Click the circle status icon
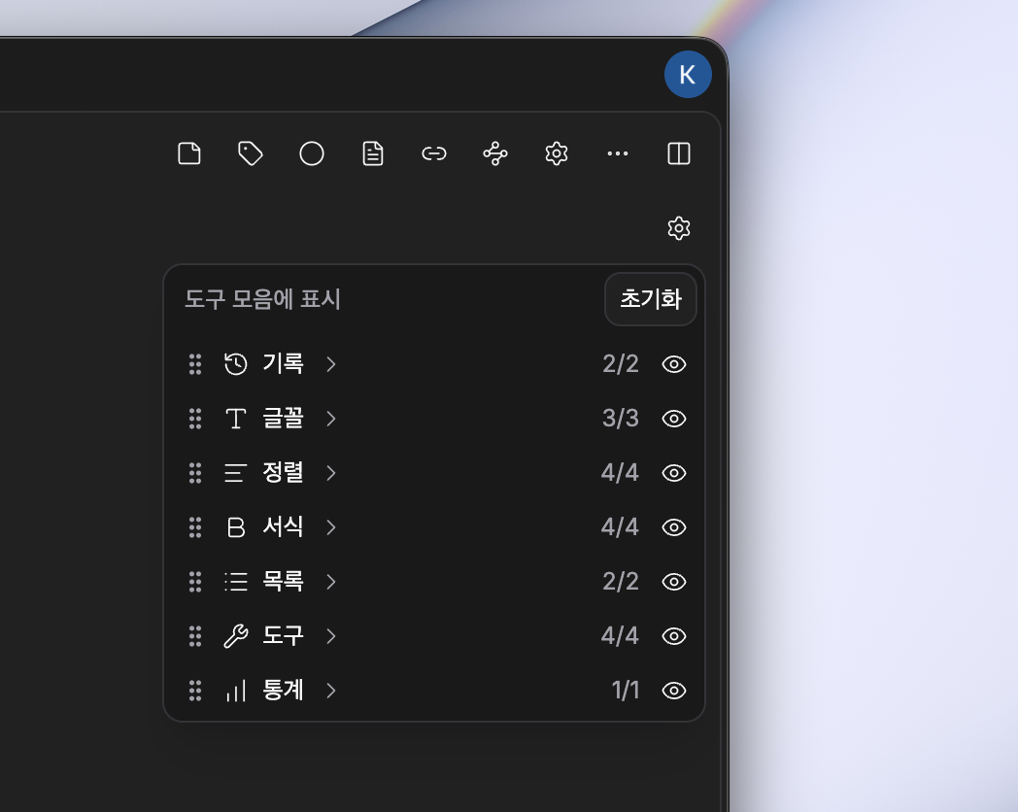The height and width of the screenshot is (812, 1018). pos(312,153)
